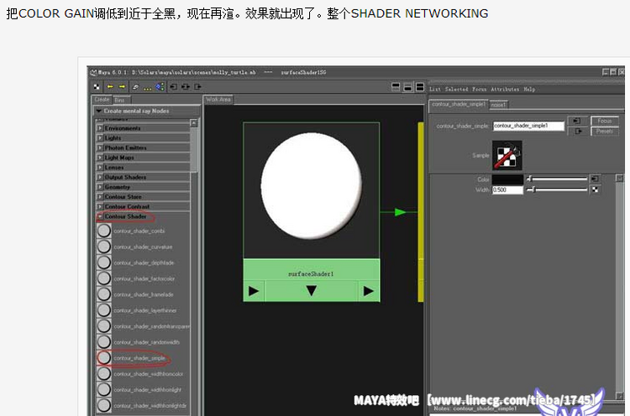Screen dimensions: 630x416
Task: Show top and bottom tabs layout icon
Action: (x=420, y=87)
